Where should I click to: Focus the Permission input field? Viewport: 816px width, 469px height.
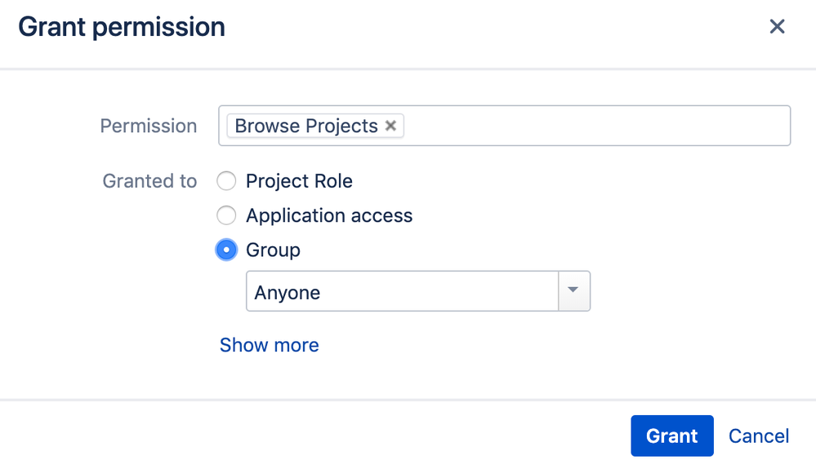click(x=596, y=126)
